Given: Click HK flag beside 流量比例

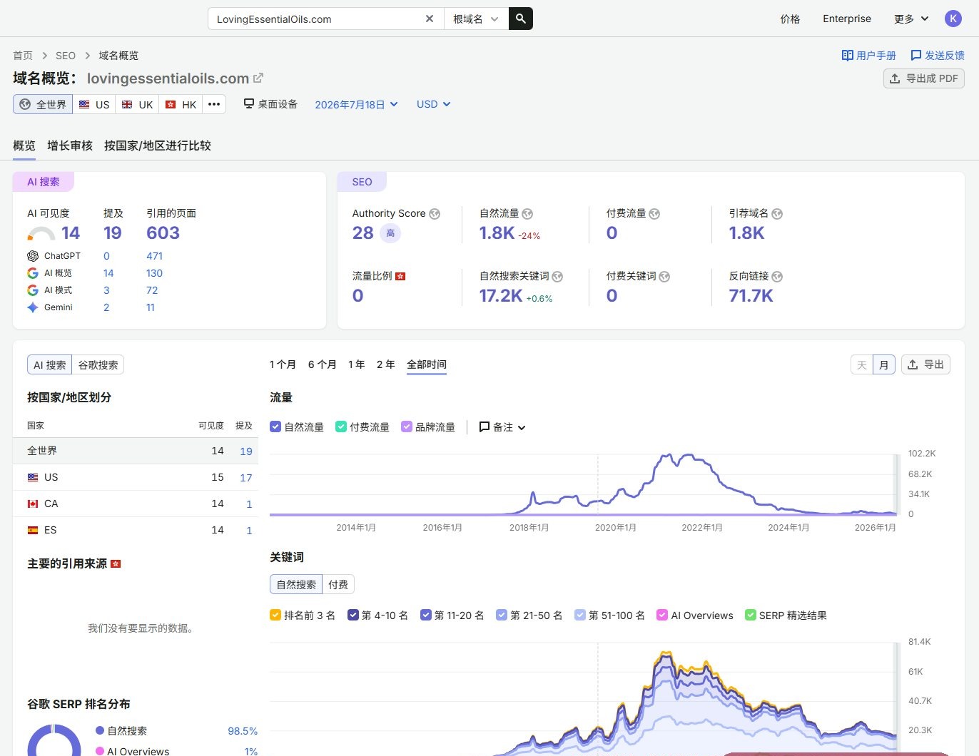Looking at the screenshot, I should click(400, 276).
